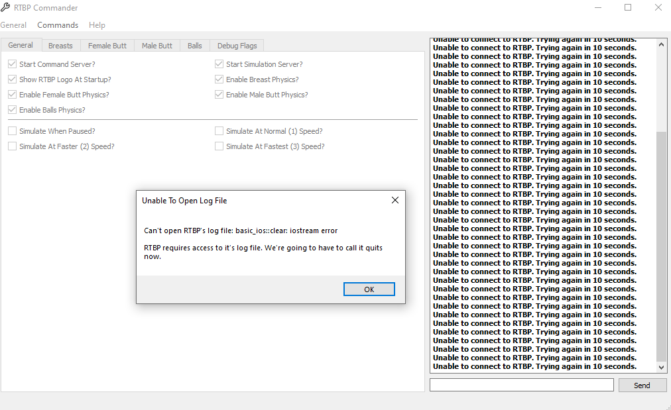Toggle Start Command Server checkbox
671x410 pixels.
[12, 64]
